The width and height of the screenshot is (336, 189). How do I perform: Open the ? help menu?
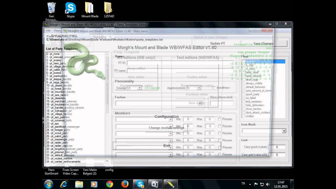pyautogui.click(x=110, y=37)
